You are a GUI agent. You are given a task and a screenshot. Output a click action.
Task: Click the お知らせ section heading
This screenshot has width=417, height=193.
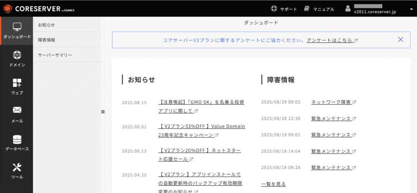tap(141, 80)
